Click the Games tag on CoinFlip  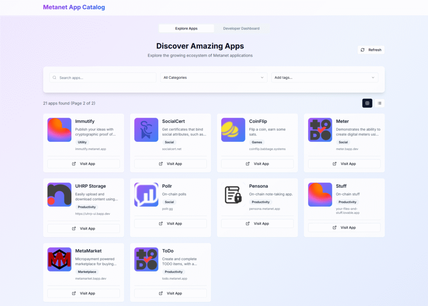[257, 142]
